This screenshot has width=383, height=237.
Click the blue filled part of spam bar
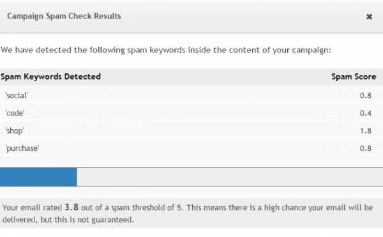coord(38,177)
